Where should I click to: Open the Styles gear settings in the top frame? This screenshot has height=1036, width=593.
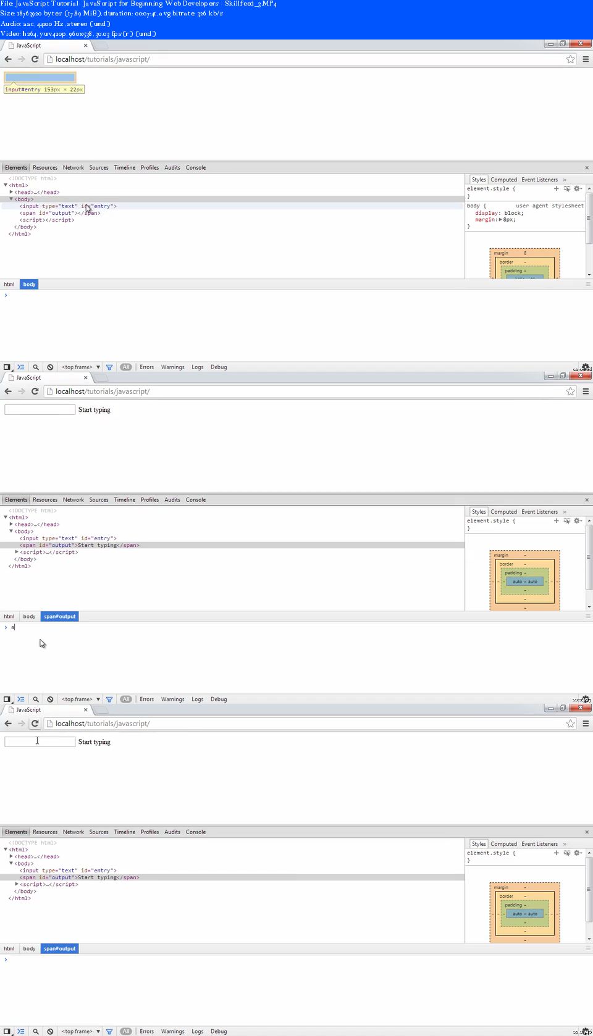point(578,189)
